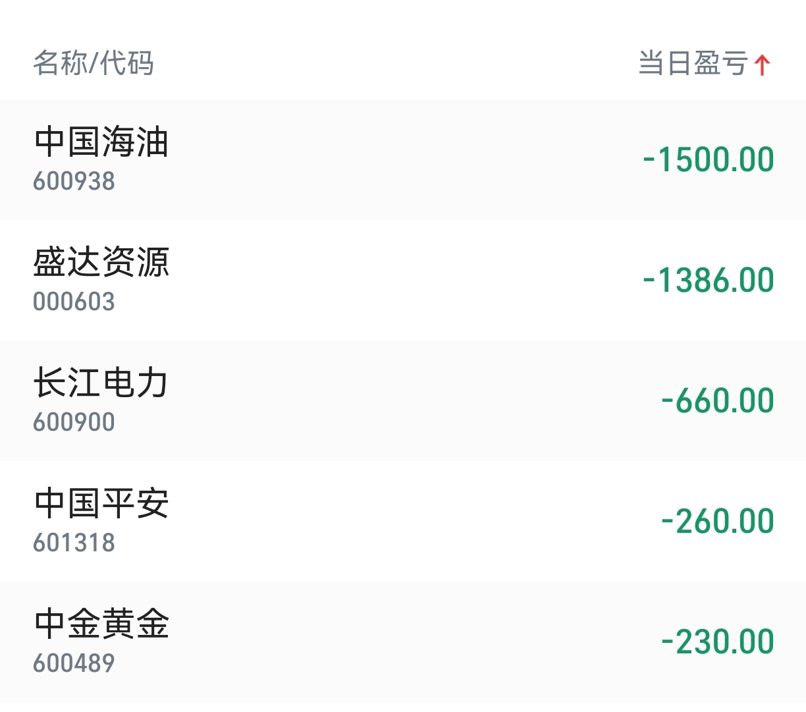Open the 中国海油 stock row
This screenshot has width=806, height=712.
tap(403, 159)
